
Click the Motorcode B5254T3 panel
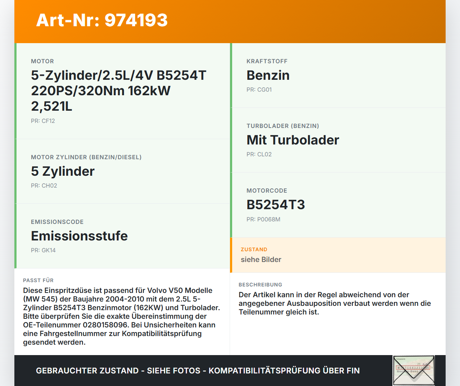[x=338, y=204]
